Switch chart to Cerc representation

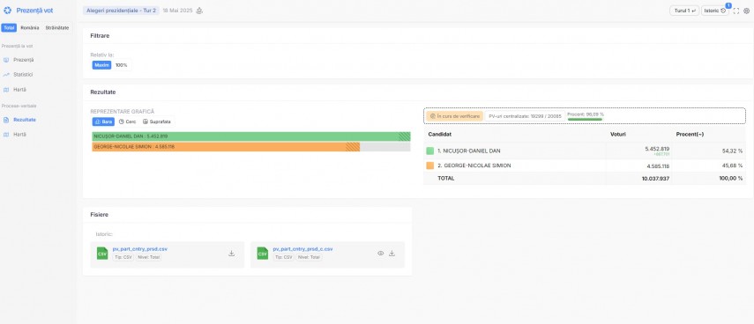[x=127, y=121]
